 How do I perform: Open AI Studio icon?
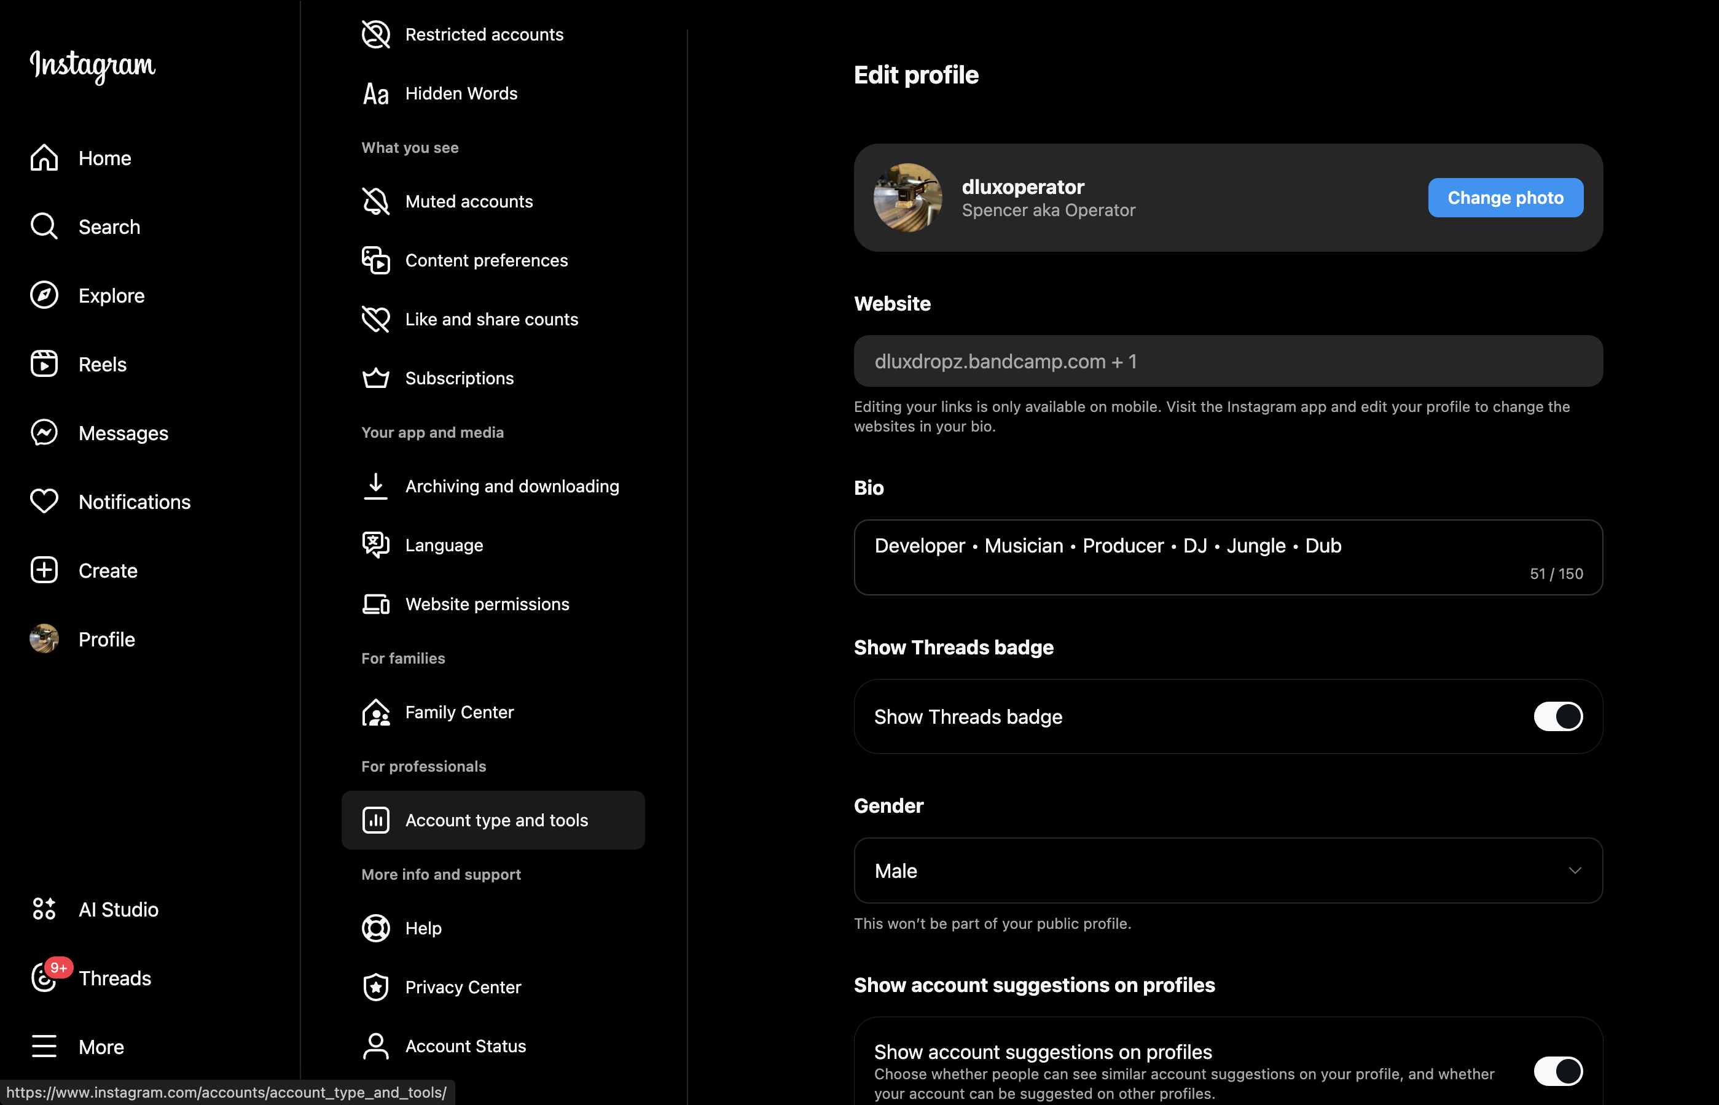pyautogui.click(x=44, y=909)
